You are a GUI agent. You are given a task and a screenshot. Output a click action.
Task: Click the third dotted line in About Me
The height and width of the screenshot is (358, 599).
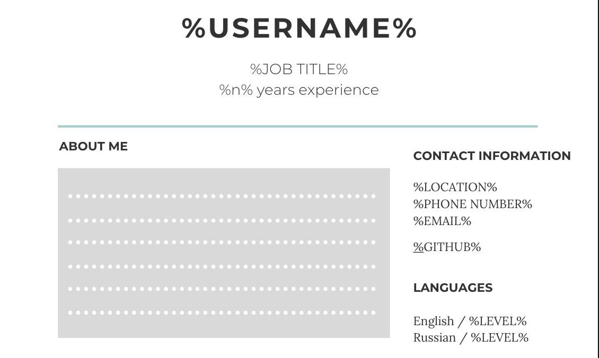222,243
